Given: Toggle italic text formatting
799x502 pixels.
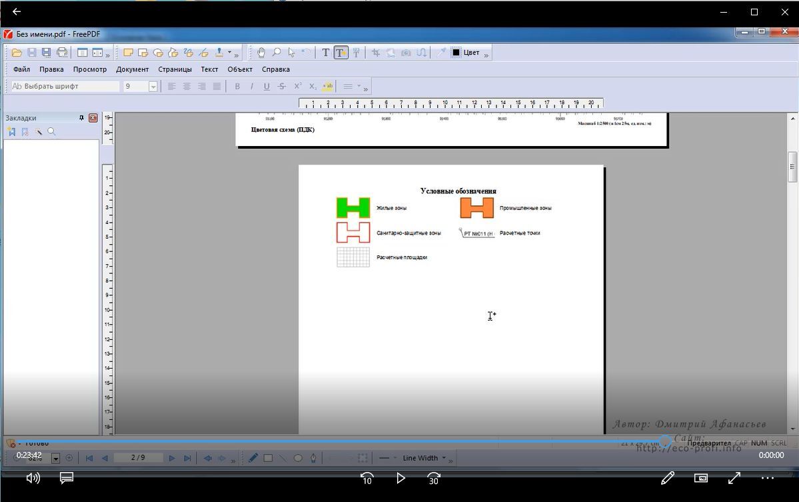Looking at the screenshot, I should [x=252, y=86].
